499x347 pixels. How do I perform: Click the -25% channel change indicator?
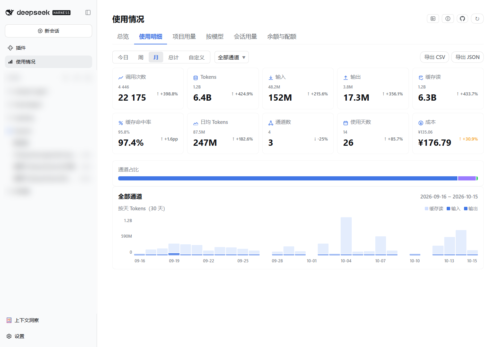point(321,139)
